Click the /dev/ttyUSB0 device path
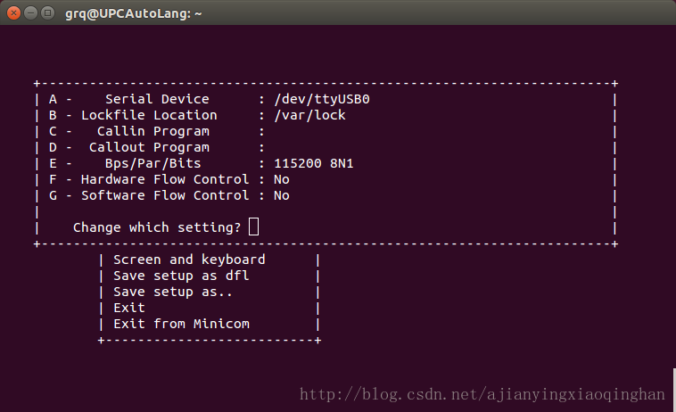Image resolution: width=676 pixels, height=412 pixels. (x=321, y=99)
